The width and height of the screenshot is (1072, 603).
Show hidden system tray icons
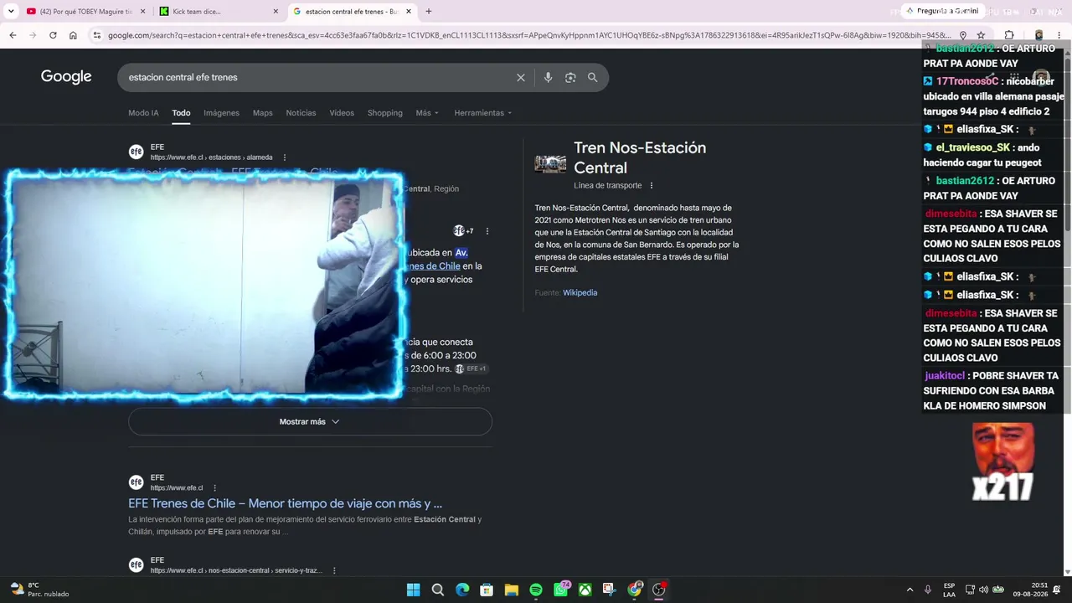[910, 590]
